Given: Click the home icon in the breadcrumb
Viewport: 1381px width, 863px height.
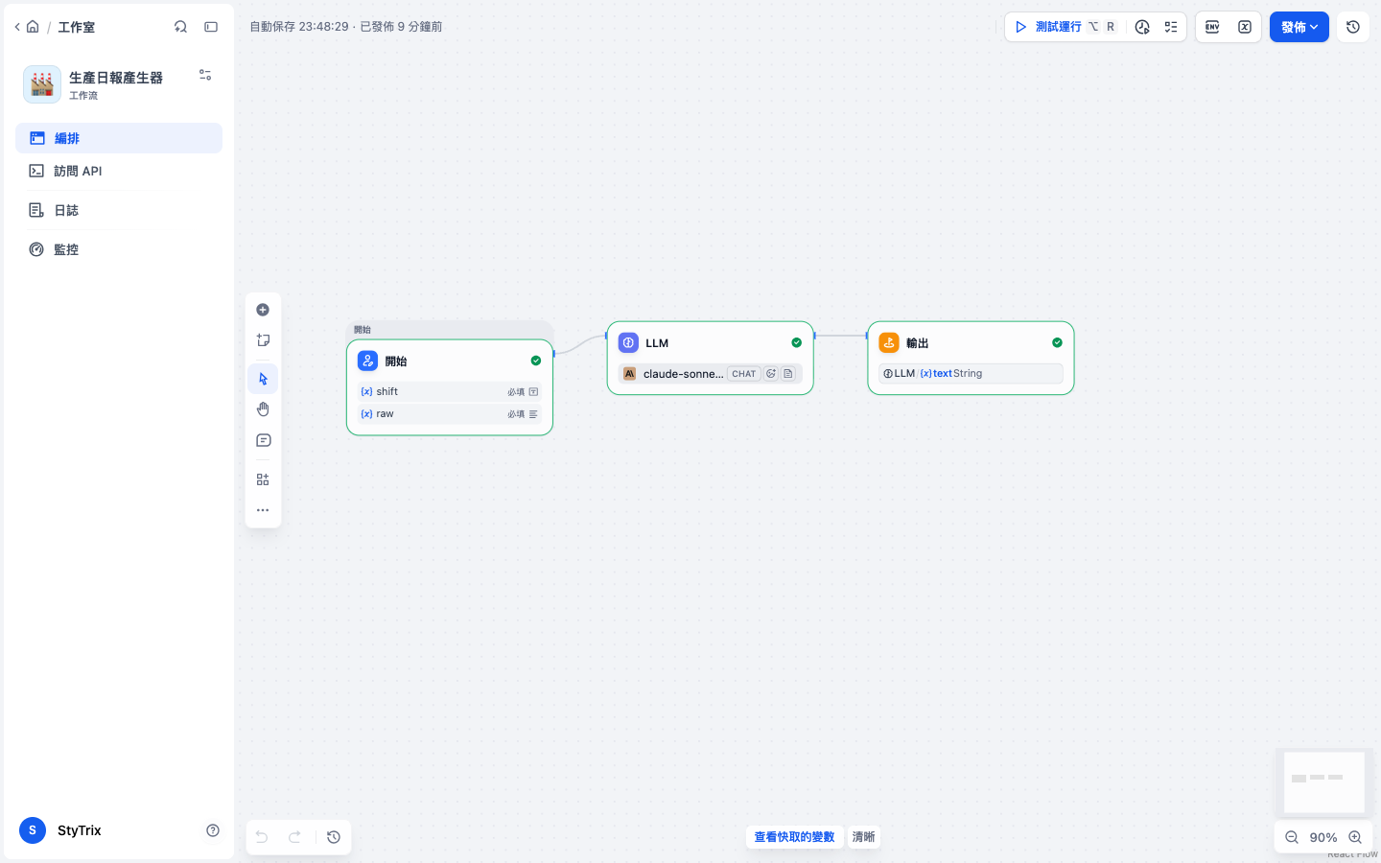Looking at the screenshot, I should pyautogui.click(x=33, y=27).
